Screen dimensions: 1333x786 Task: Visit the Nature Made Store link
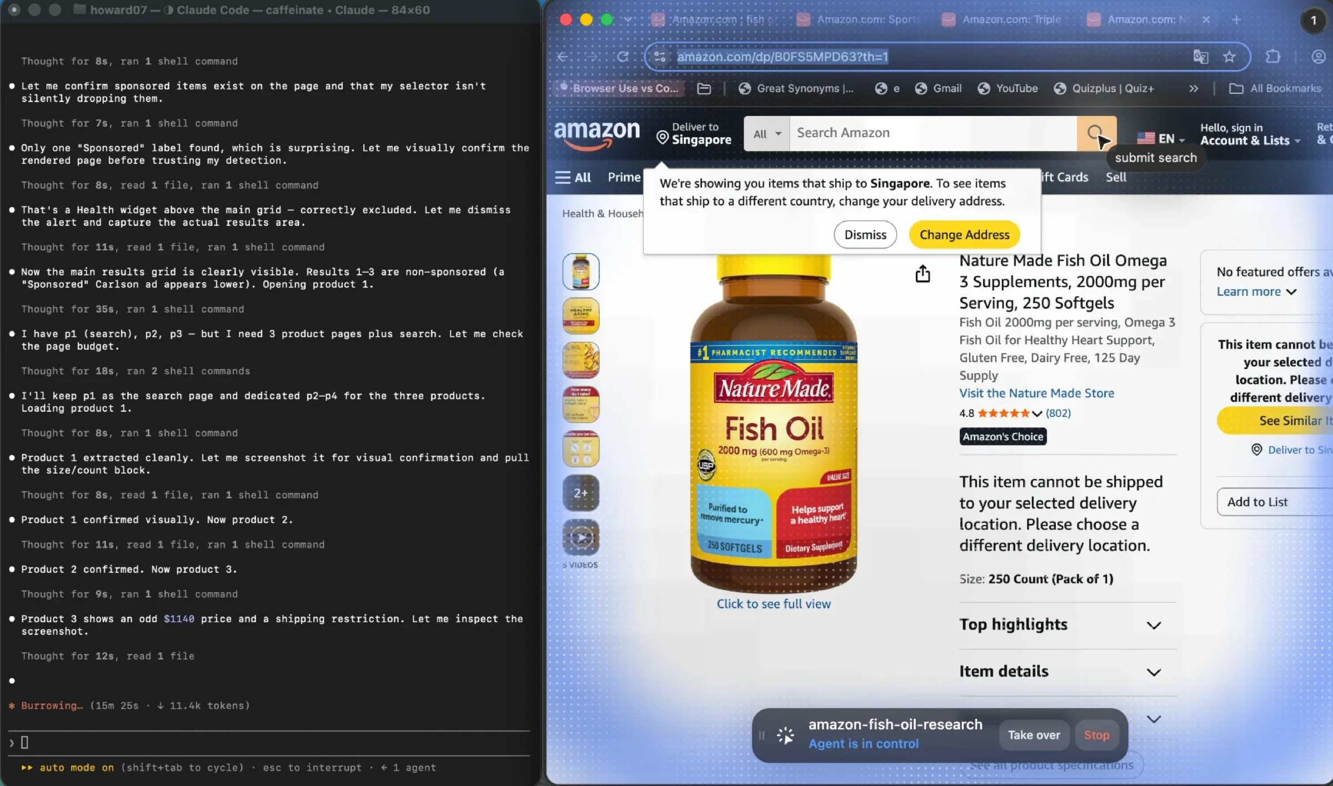click(x=1036, y=393)
